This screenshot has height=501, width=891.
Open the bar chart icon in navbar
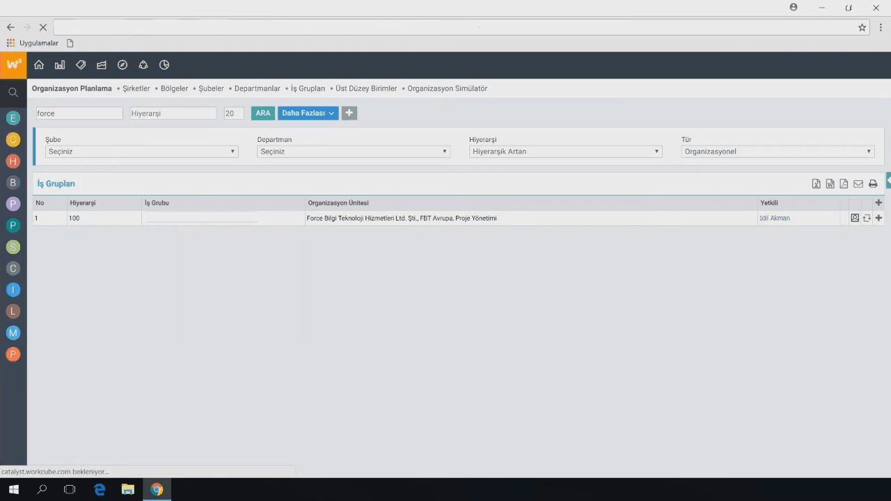(x=60, y=65)
